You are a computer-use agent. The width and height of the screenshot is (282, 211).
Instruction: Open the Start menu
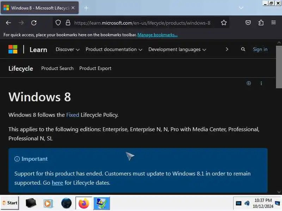tap(10, 203)
